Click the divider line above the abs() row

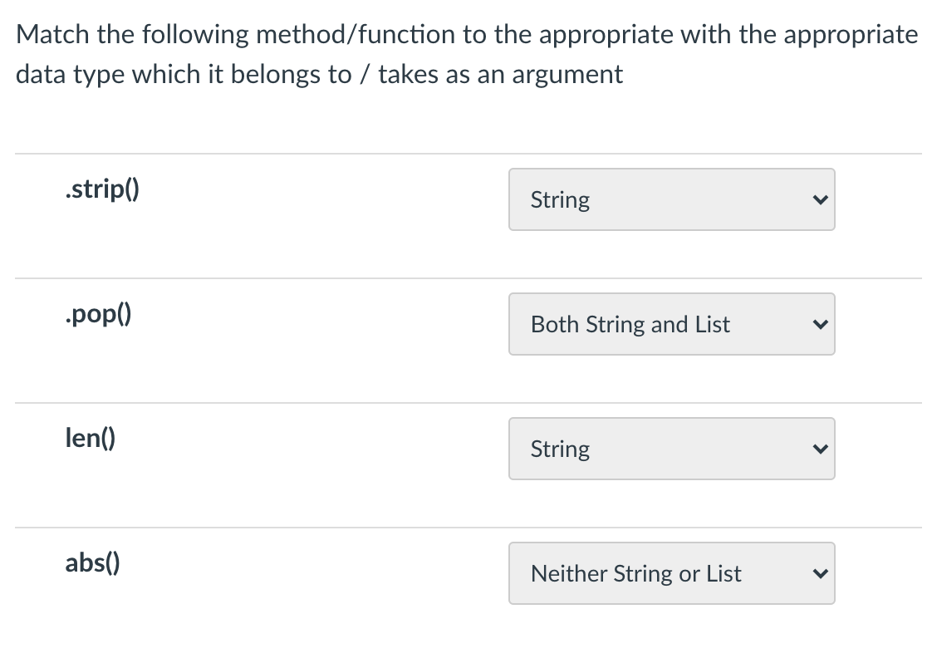point(465,527)
